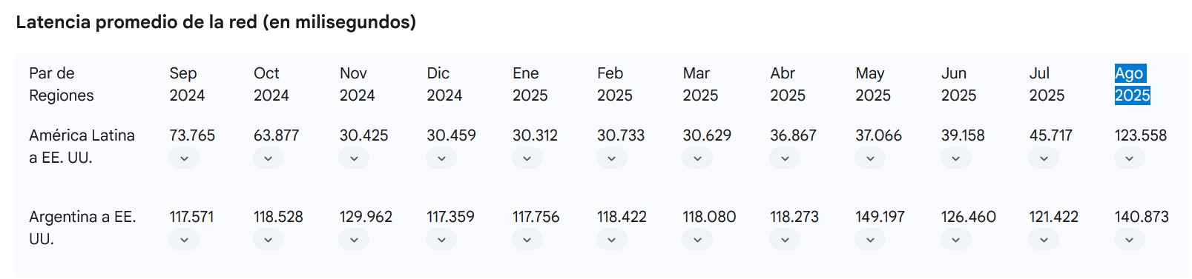Click the América Latina a EE. UU. row label

[x=82, y=147]
